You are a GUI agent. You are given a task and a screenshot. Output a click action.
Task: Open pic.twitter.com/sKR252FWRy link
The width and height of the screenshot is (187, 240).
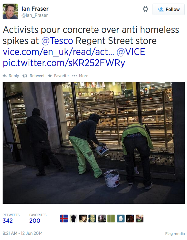point(64,63)
